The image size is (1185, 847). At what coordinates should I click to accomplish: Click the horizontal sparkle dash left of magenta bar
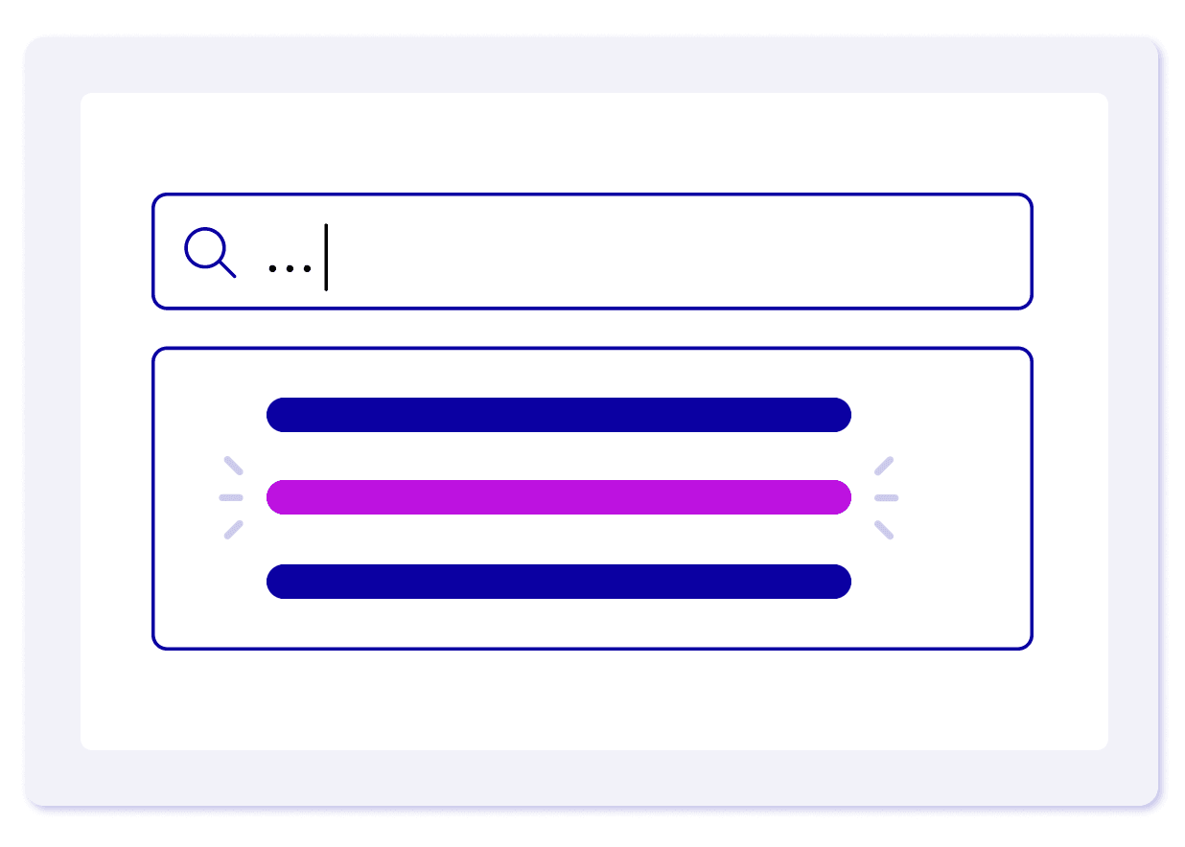[x=231, y=497]
